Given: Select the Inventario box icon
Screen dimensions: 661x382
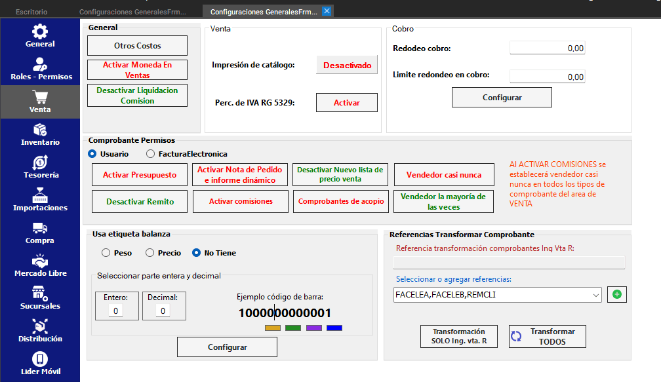Looking at the screenshot, I should click(x=40, y=130).
